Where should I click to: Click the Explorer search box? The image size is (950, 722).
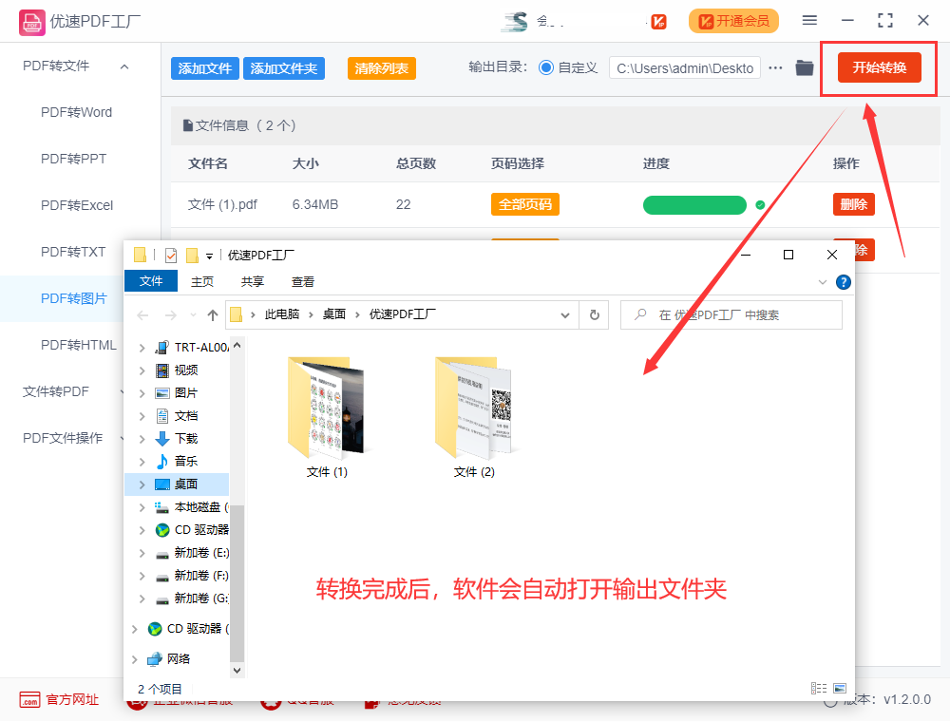[x=731, y=315]
